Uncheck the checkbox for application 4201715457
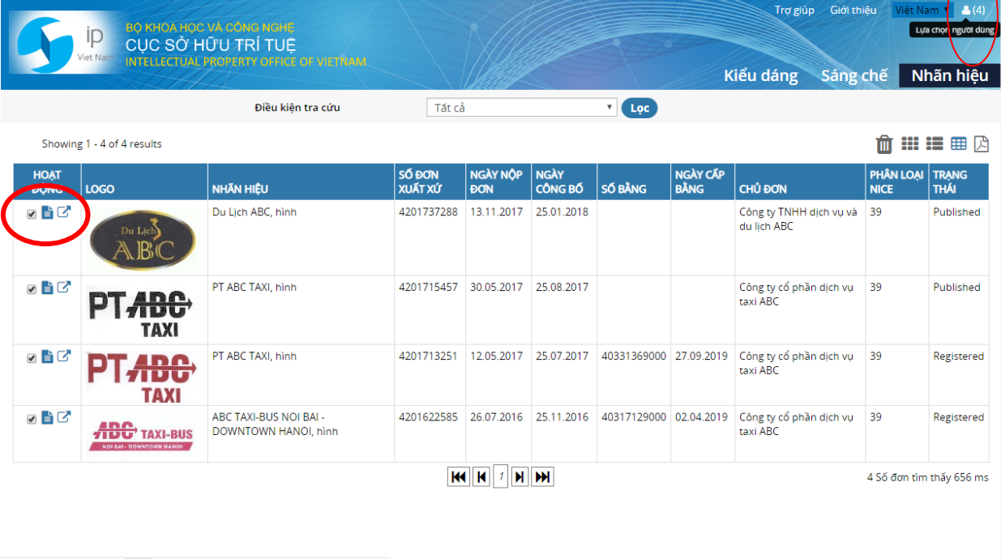The height and width of the screenshot is (559, 1001). (32, 289)
